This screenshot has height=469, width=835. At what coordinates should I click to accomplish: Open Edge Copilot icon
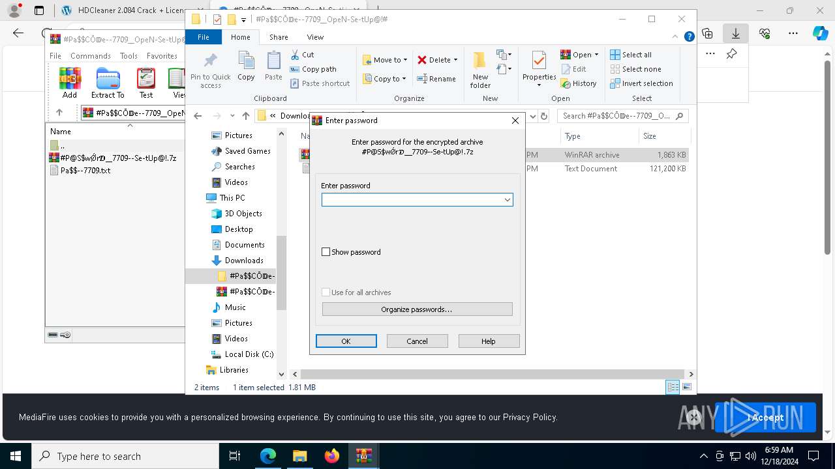820,33
